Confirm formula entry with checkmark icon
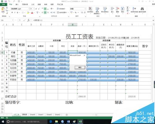Screen dimensions: 155x124 (24, 20)
